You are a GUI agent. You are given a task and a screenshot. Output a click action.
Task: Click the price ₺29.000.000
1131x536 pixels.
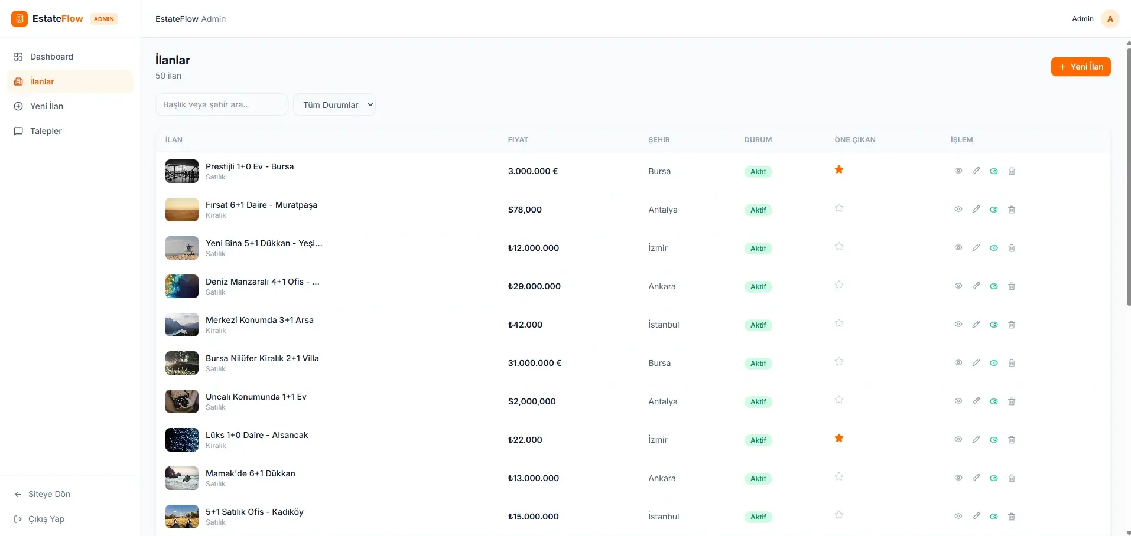(534, 286)
